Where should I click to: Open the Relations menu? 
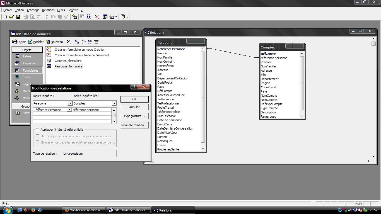click(48, 10)
